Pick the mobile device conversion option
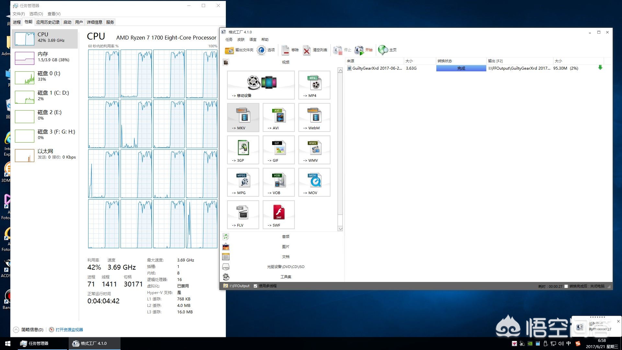 click(x=261, y=85)
